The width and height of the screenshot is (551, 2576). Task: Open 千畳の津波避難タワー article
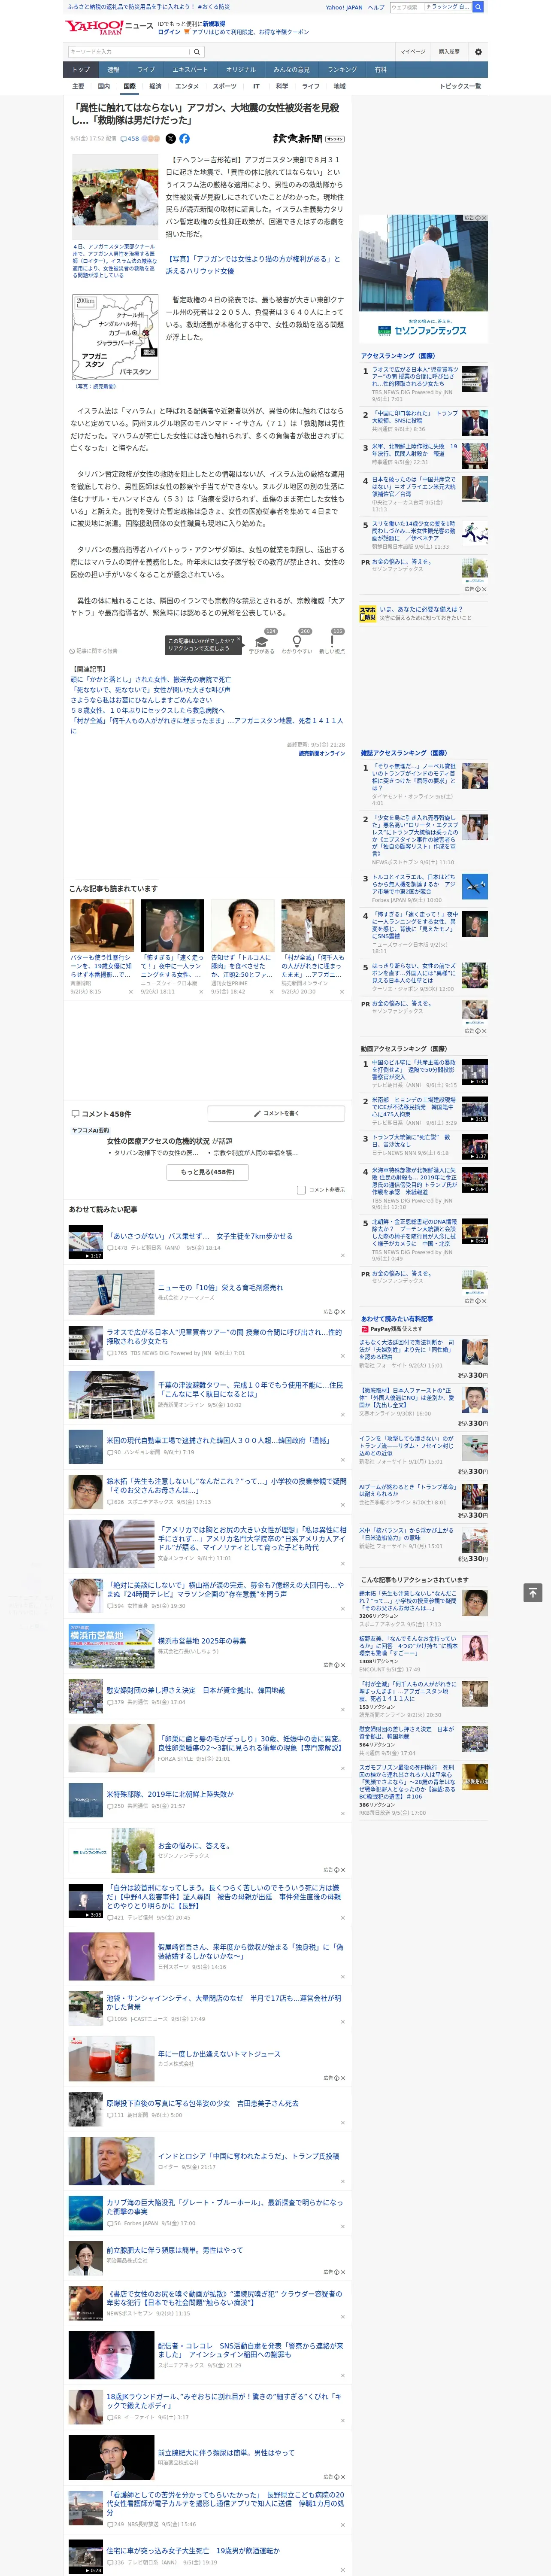coord(250,1390)
